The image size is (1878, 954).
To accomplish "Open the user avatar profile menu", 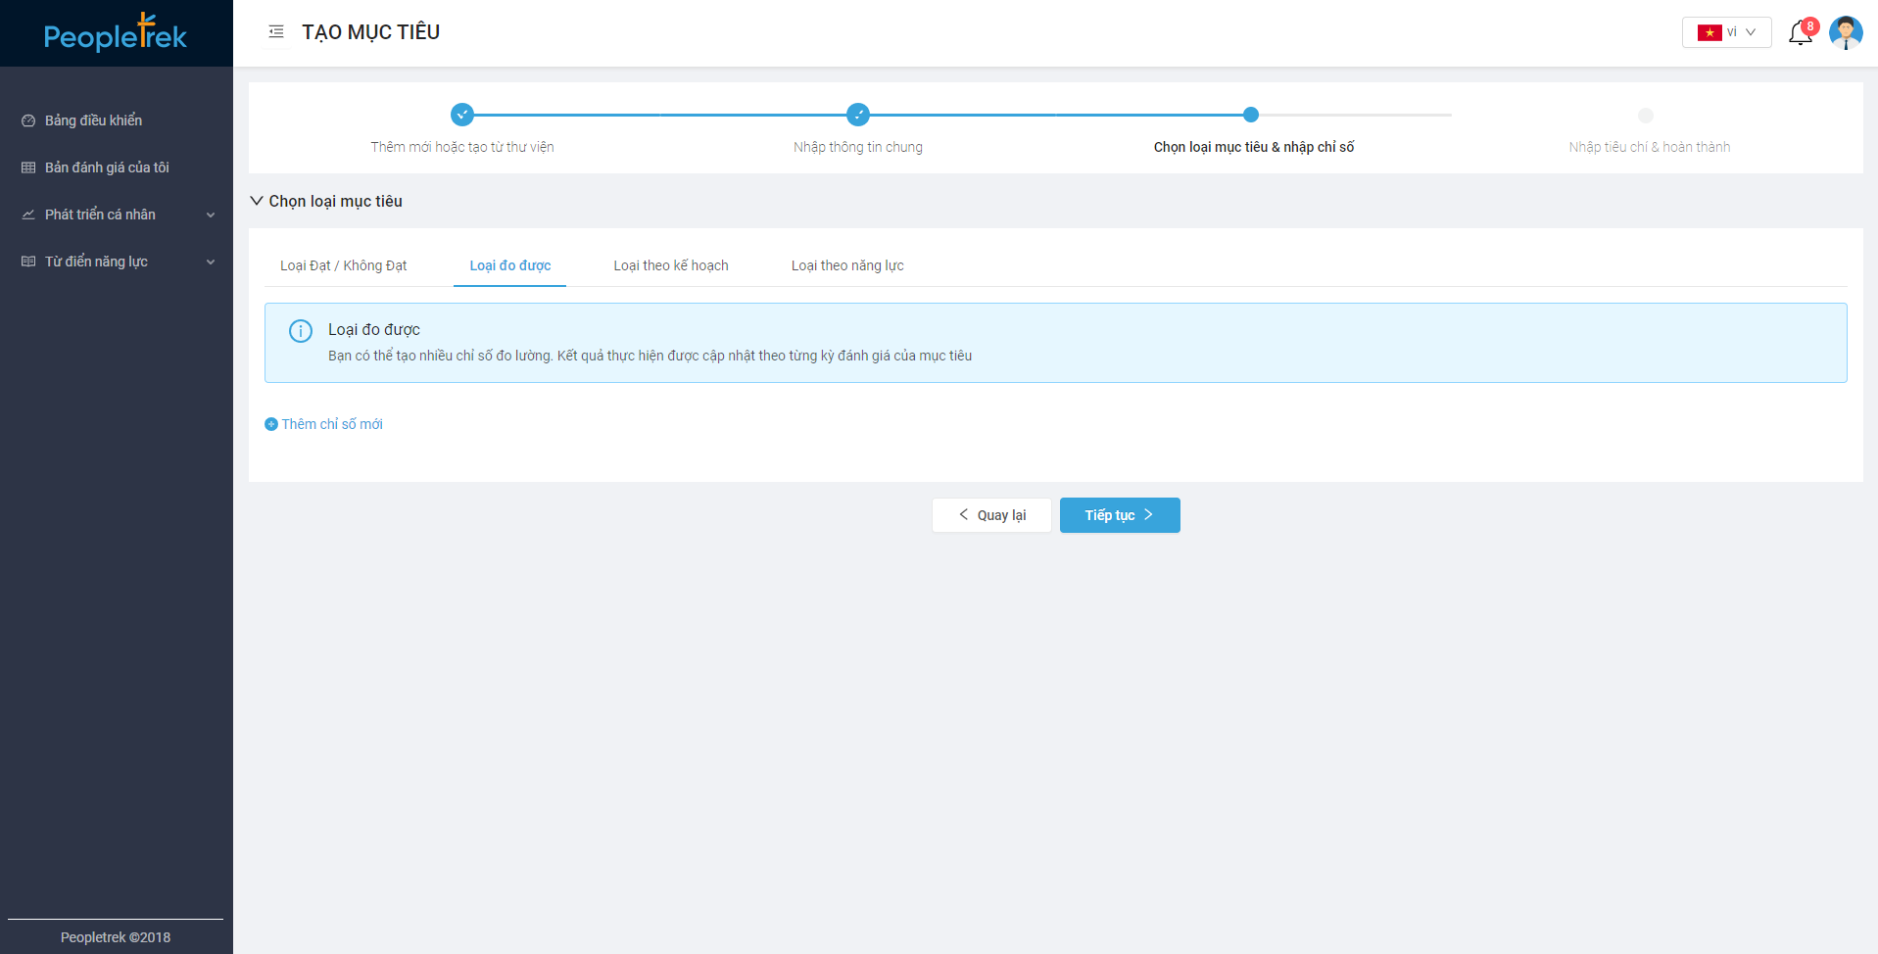I will point(1845,32).
